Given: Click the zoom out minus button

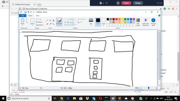Looking at the screenshot, I should click(x=141, y=88).
